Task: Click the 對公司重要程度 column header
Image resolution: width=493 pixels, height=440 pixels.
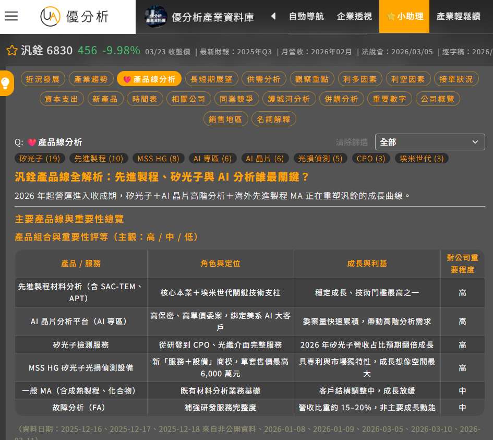Action: (462, 264)
